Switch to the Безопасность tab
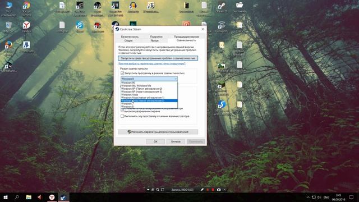Screen dimensions: 359x202 click(130, 36)
